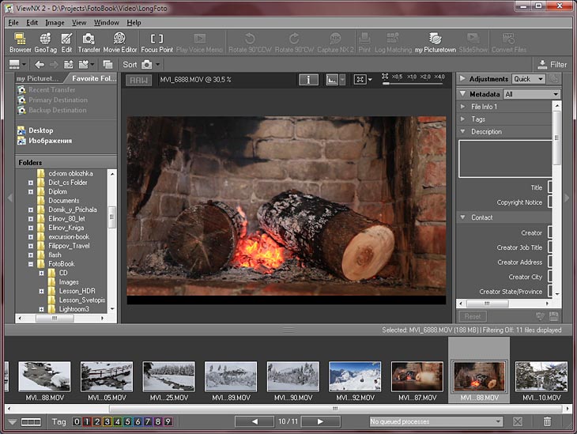Open the Browser view
Image resolution: width=577 pixels, height=434 pixels.
click(21, 43)
